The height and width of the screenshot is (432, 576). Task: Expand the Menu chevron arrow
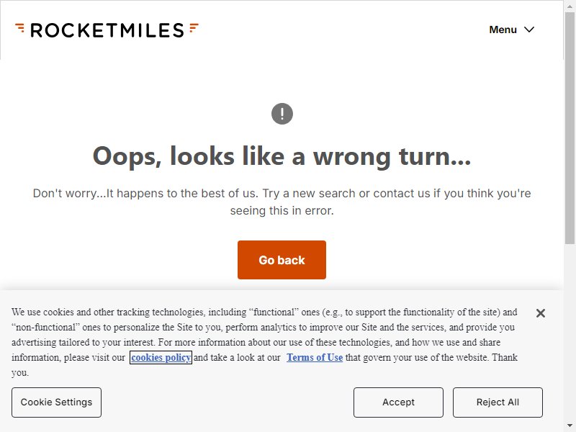[x=529, y=30]
